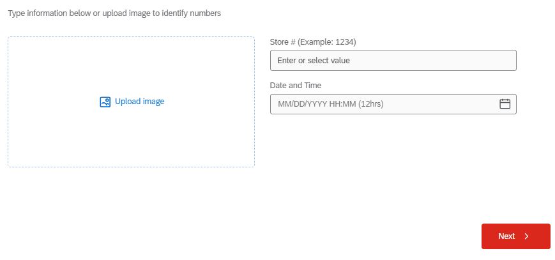Click the 'Enter or select value' placeholder
The width and height of the screenshot is (555, 260).
point(314,61)
